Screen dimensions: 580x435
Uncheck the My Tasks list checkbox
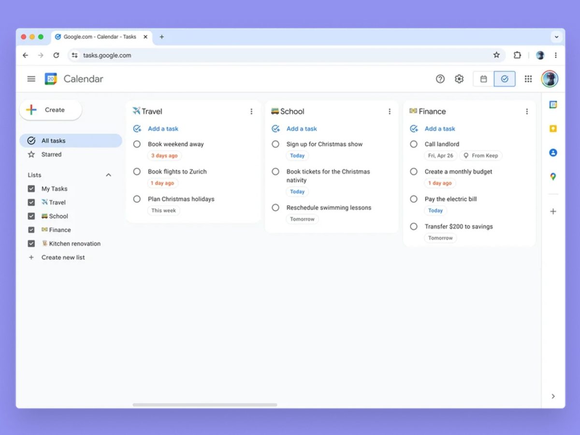click(x=31, y=188)
